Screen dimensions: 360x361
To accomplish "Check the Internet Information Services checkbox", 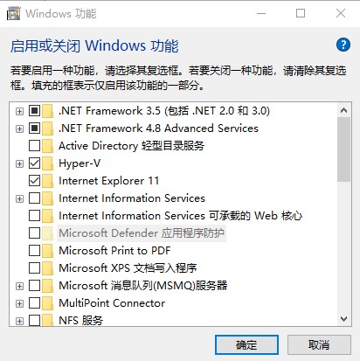I will pos(34,198).
